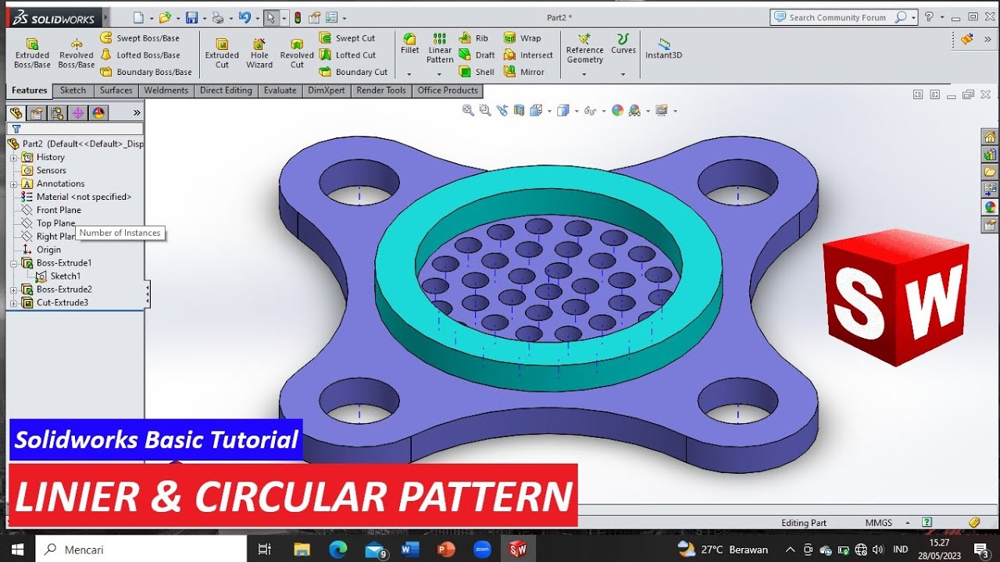Open the Appearances task pane tab

(990, 207)
